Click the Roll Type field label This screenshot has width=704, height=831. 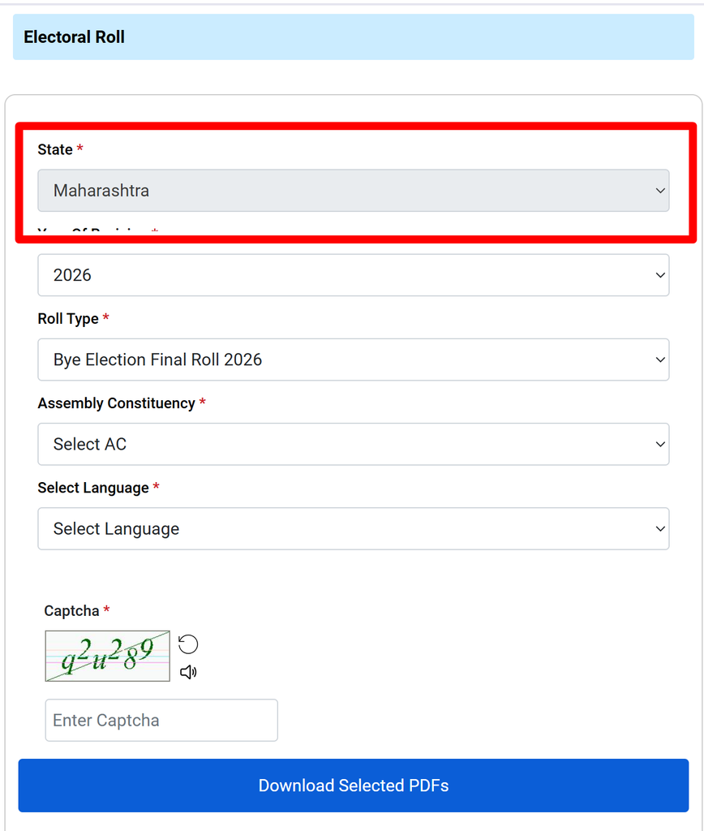[x=68, y=318]
